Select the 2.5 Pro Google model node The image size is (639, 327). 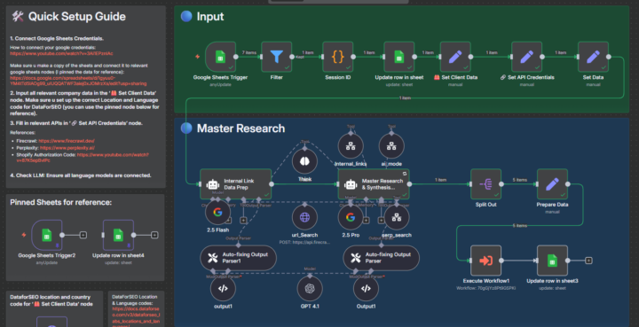click(x=351, y=217)
